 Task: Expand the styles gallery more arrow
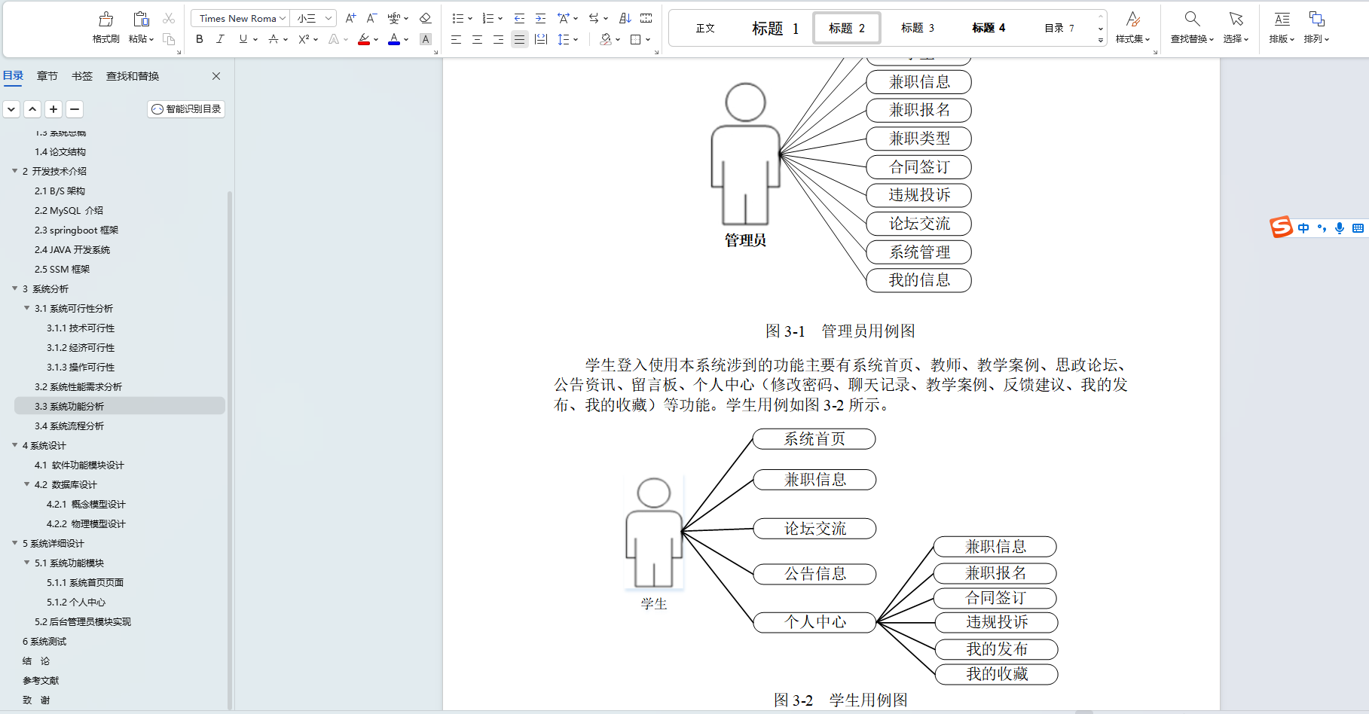1101,41
